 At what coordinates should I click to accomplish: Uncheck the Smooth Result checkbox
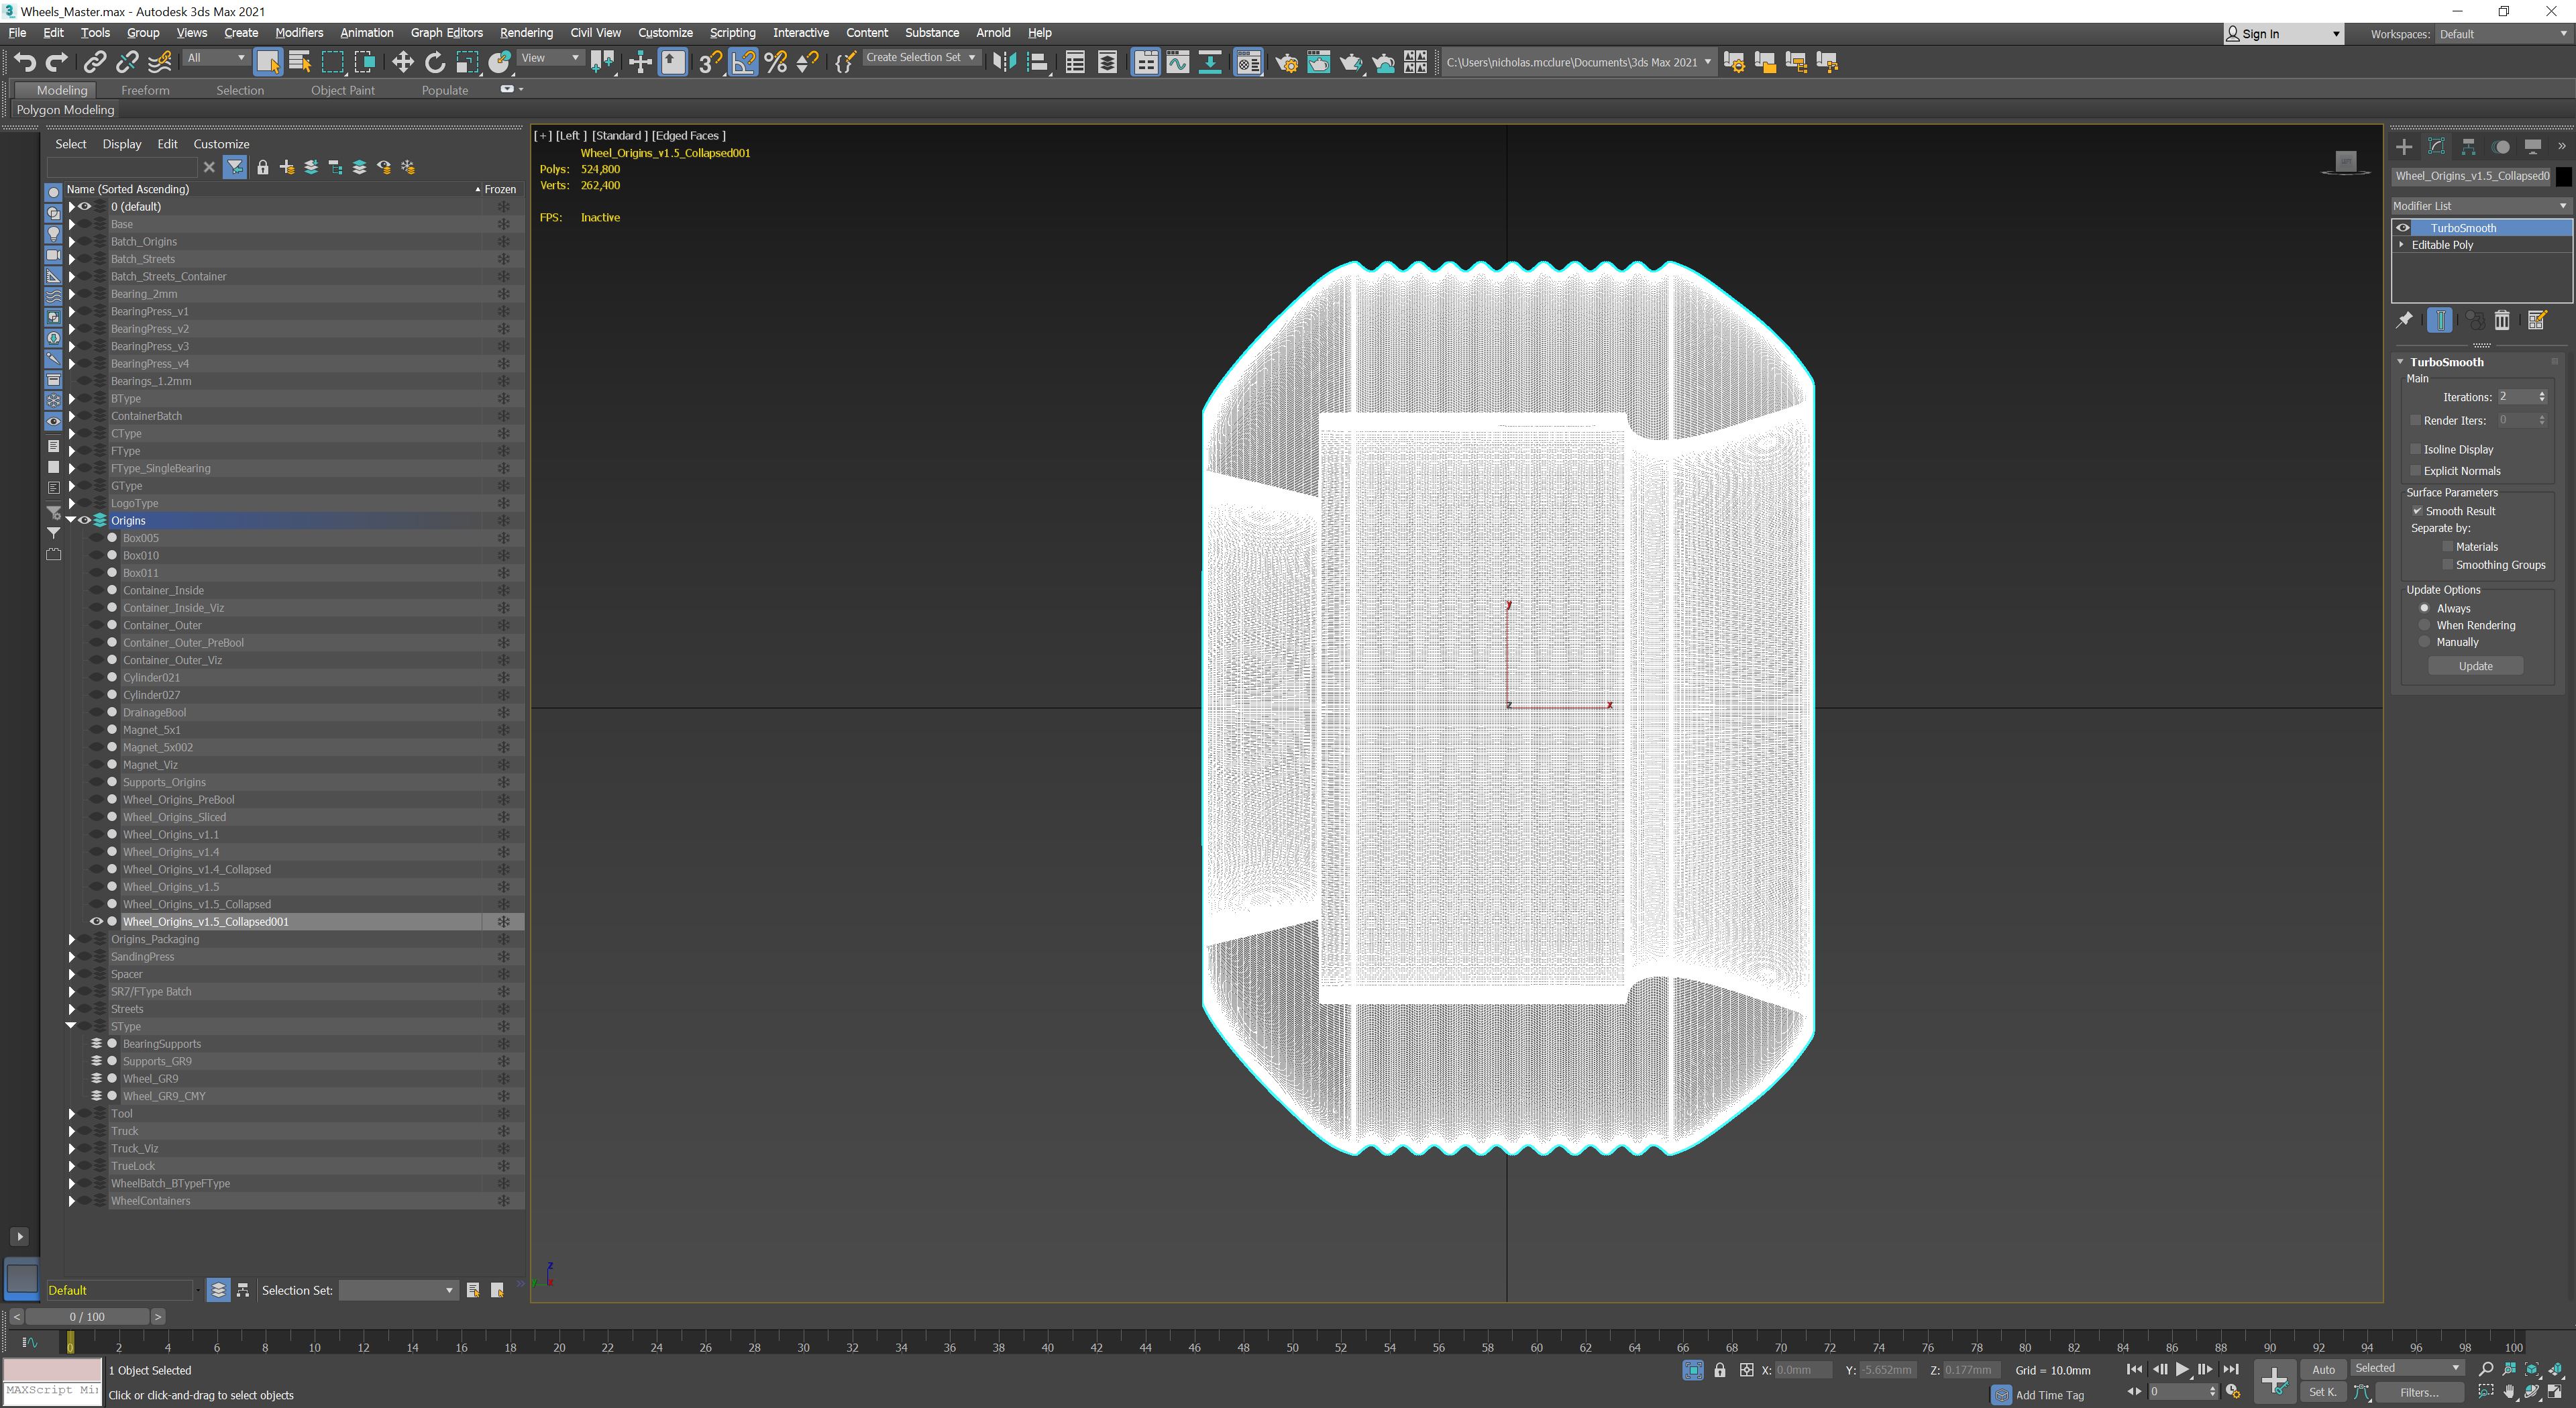2418,510
